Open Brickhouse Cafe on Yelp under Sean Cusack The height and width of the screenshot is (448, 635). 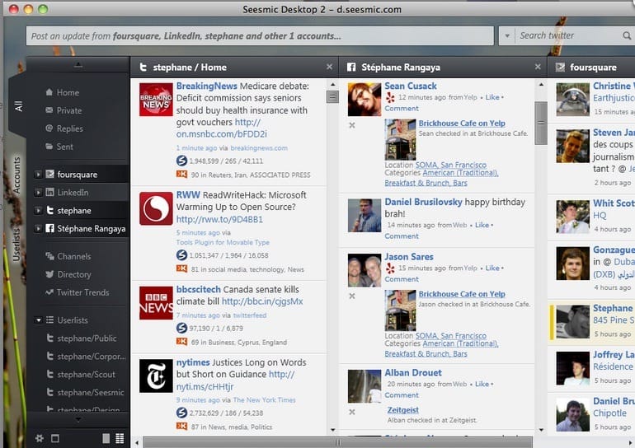[462, 124]
